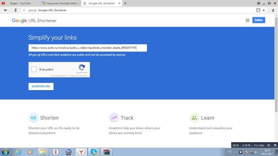This screenshot has width=278, height=156.
Task: Click the network tray icon
Action: (252, 152)
